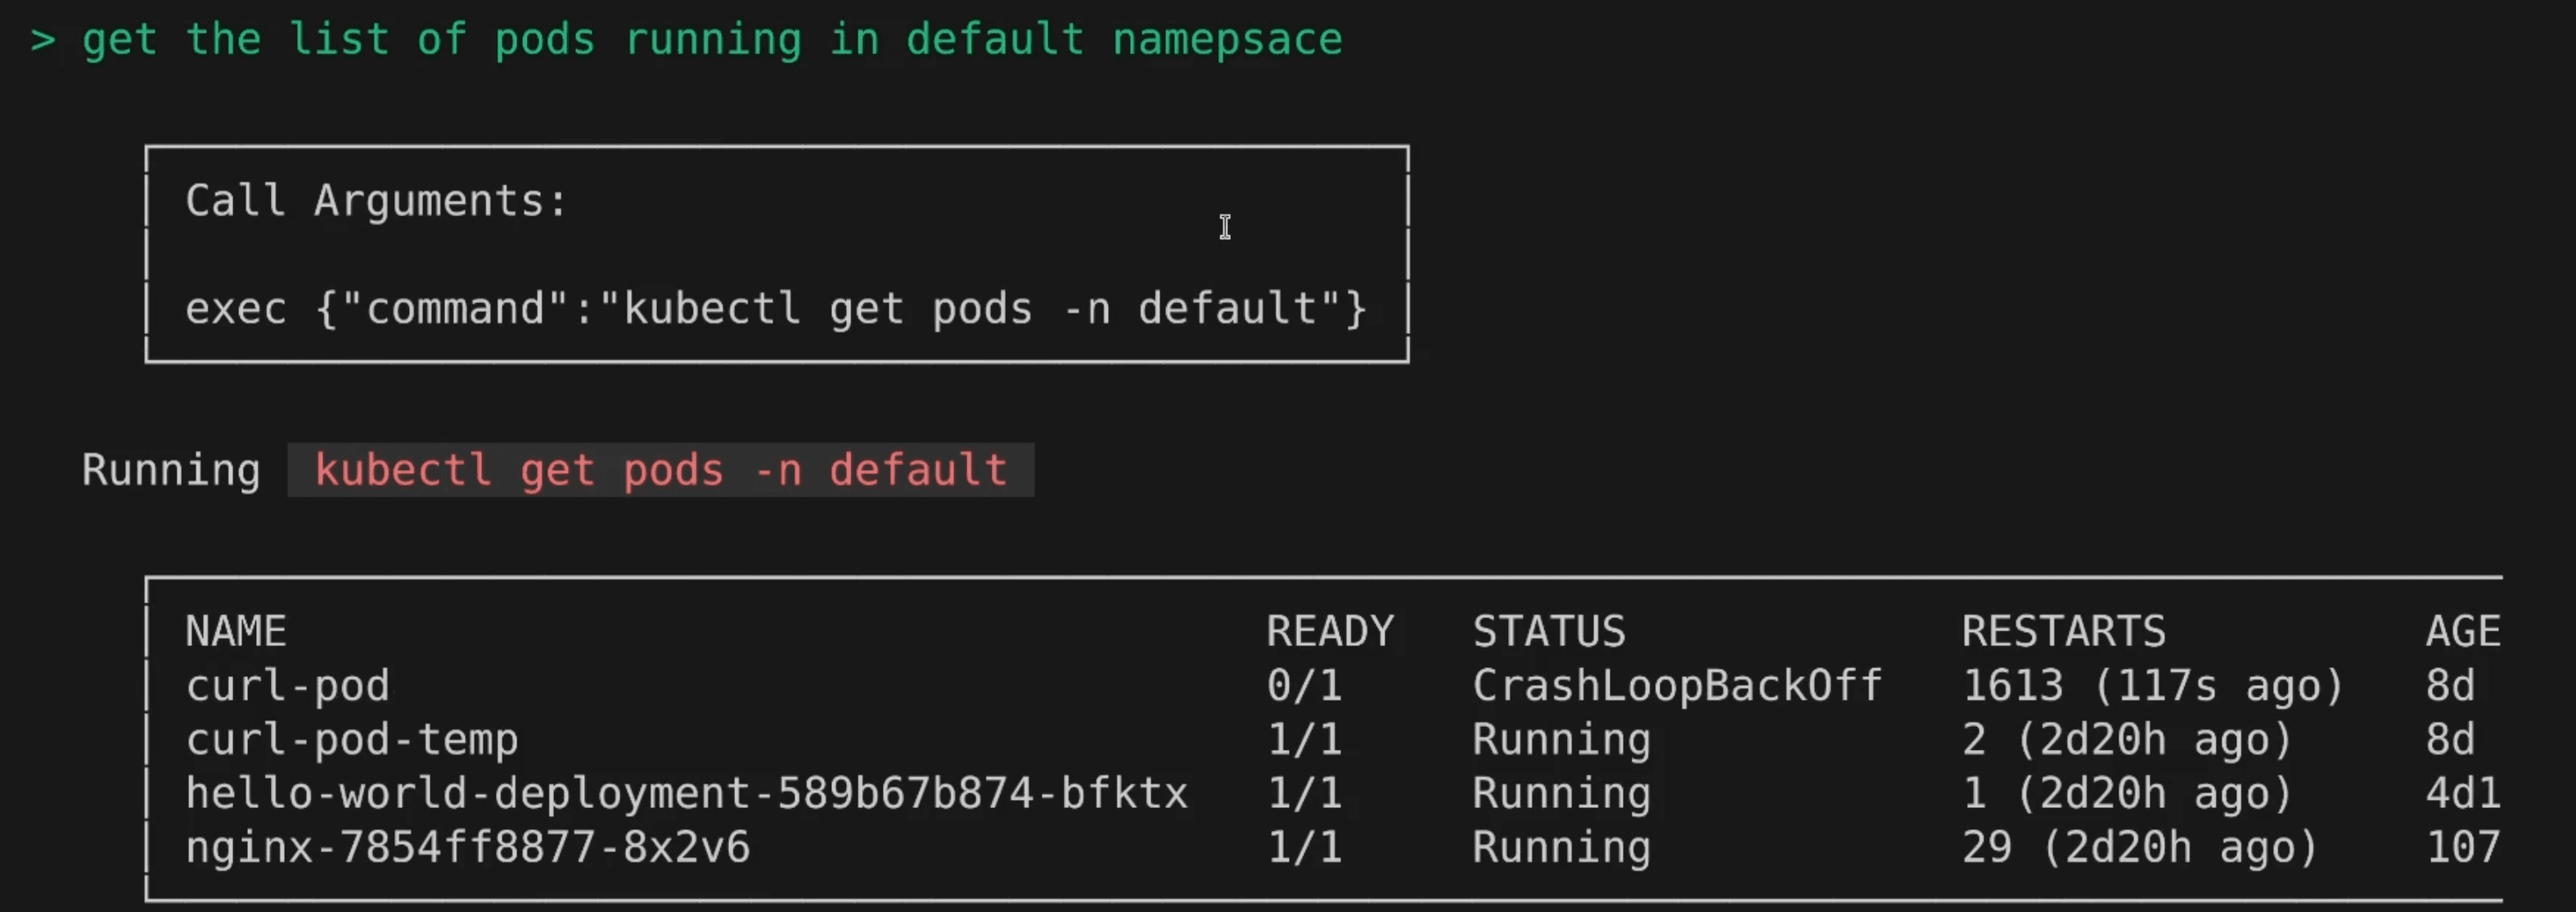Click the 'Running' label before the command
The width and height of the screenshot is (2576, 912).
pos(171,470)
